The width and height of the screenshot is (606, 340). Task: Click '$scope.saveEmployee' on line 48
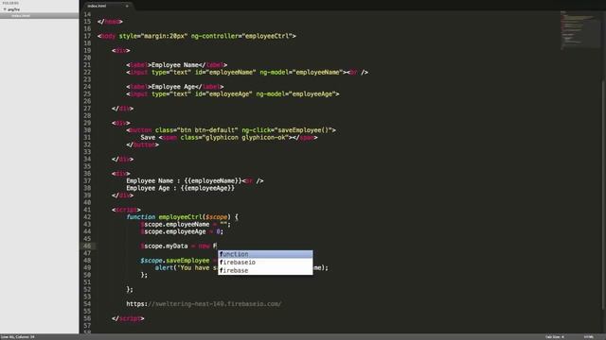coord(174,261)
